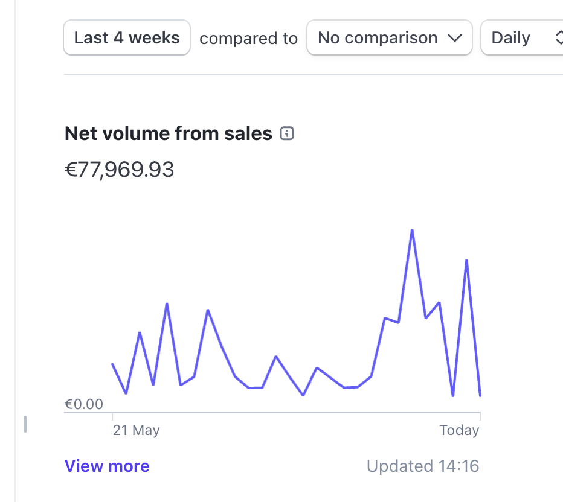
Task: Click the info icon beside Net volume from sales
Action: [288, 134]
